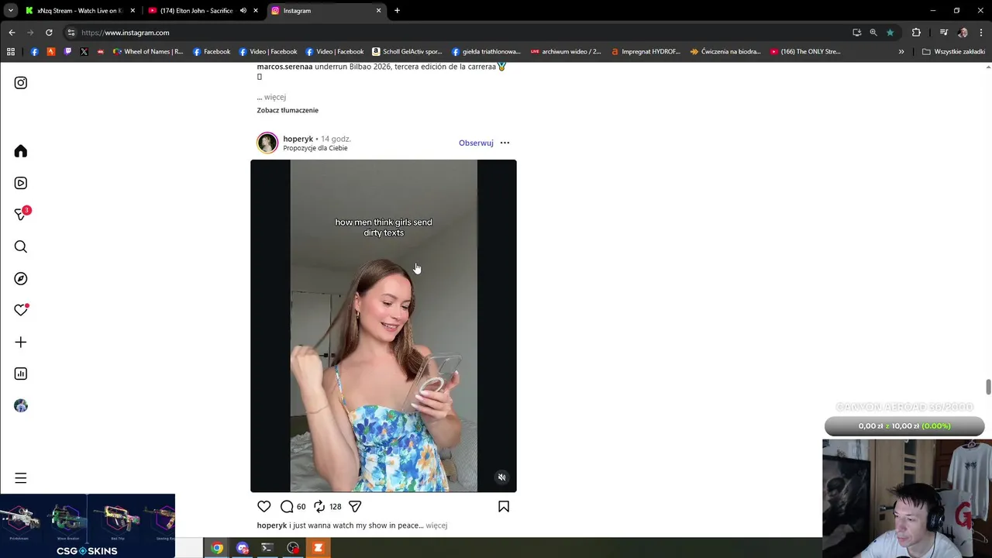Open The ONLY Stre... YouTube bookmark
This screenshot has width=992, height=558.
805,52
